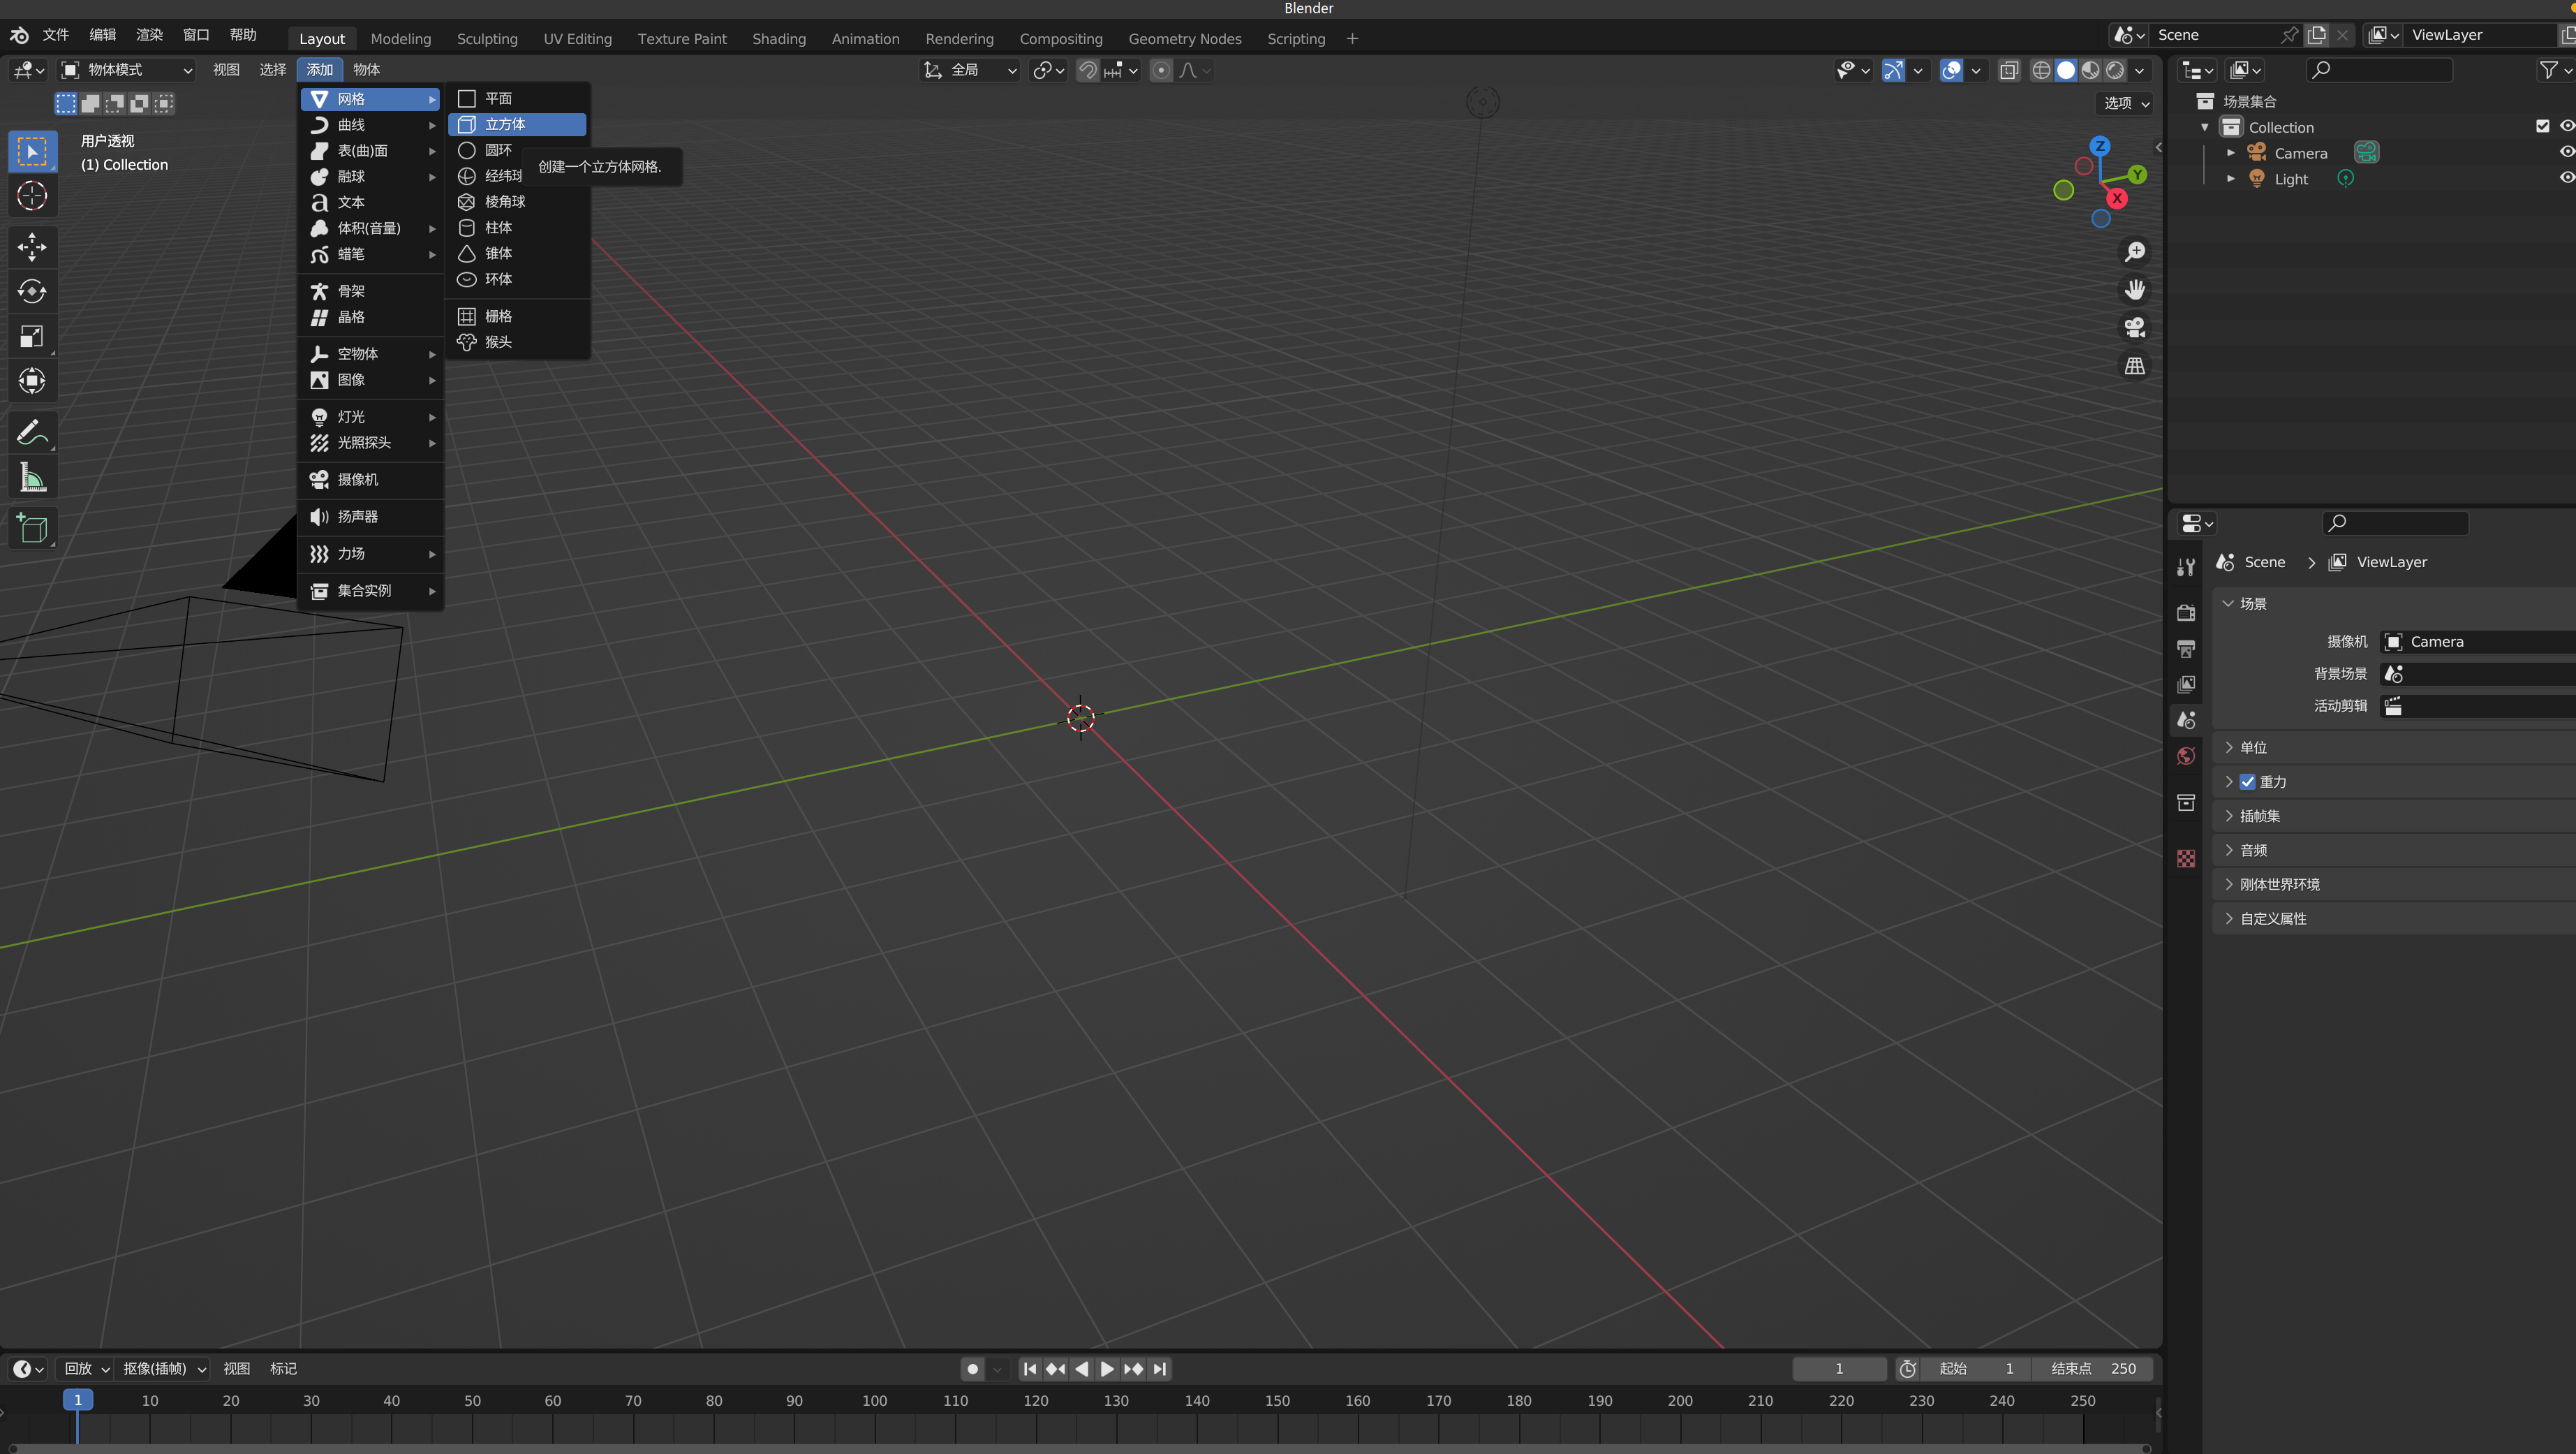Toggle camera view icon in viewport
This screenshot has width=2576, height=1454.
2134,328
